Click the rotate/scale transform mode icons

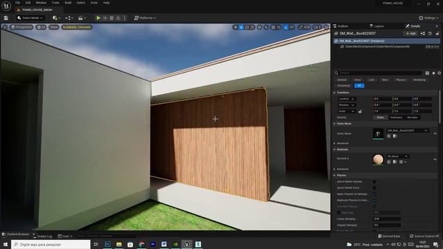250,27
